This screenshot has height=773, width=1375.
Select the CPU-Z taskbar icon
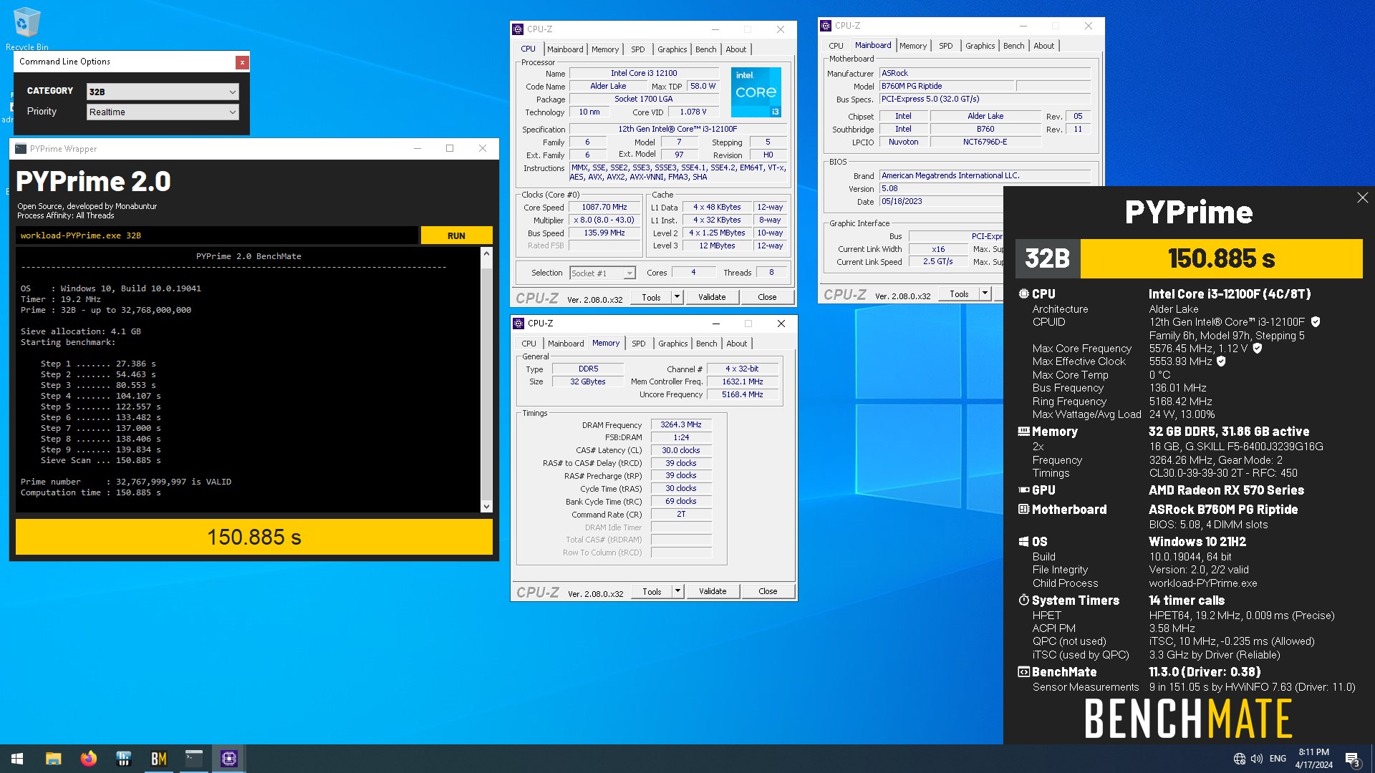pyautogui.click(x=228, y=759)
